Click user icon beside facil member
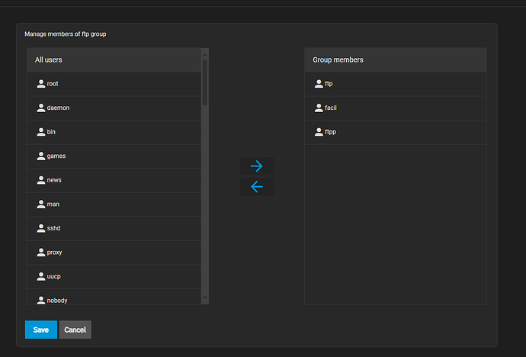Viewport: 526px width, 357px height. [x=319, y=108]
